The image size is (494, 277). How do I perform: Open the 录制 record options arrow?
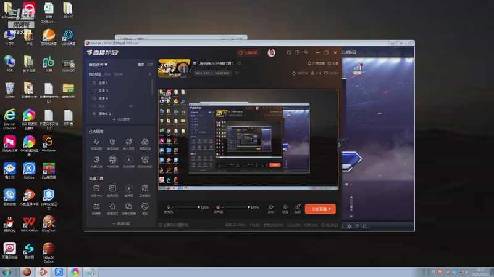click(x=275, y=207)
